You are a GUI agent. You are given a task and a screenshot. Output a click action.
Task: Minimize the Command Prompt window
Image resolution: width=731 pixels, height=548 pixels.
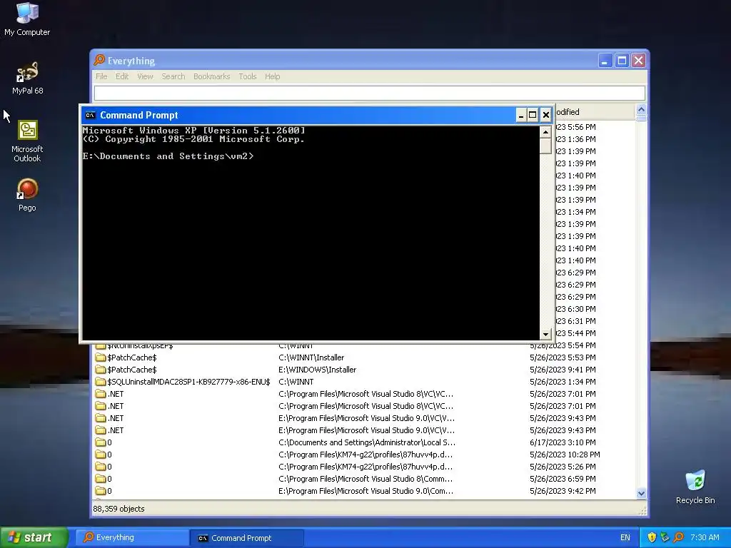521,115
